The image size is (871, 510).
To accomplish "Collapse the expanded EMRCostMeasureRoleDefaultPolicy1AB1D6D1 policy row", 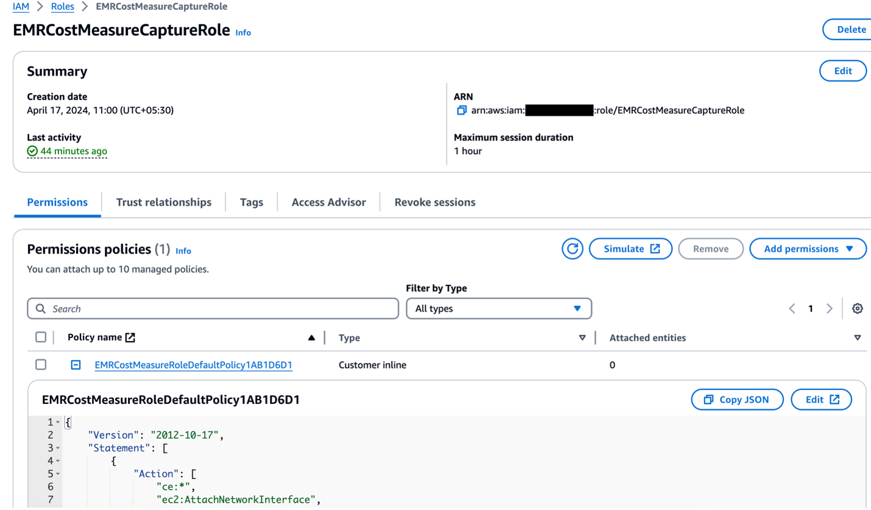I will [76, 365].
